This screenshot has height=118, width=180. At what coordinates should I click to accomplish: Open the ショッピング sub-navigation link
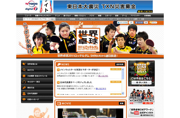(x=102, y=19)
